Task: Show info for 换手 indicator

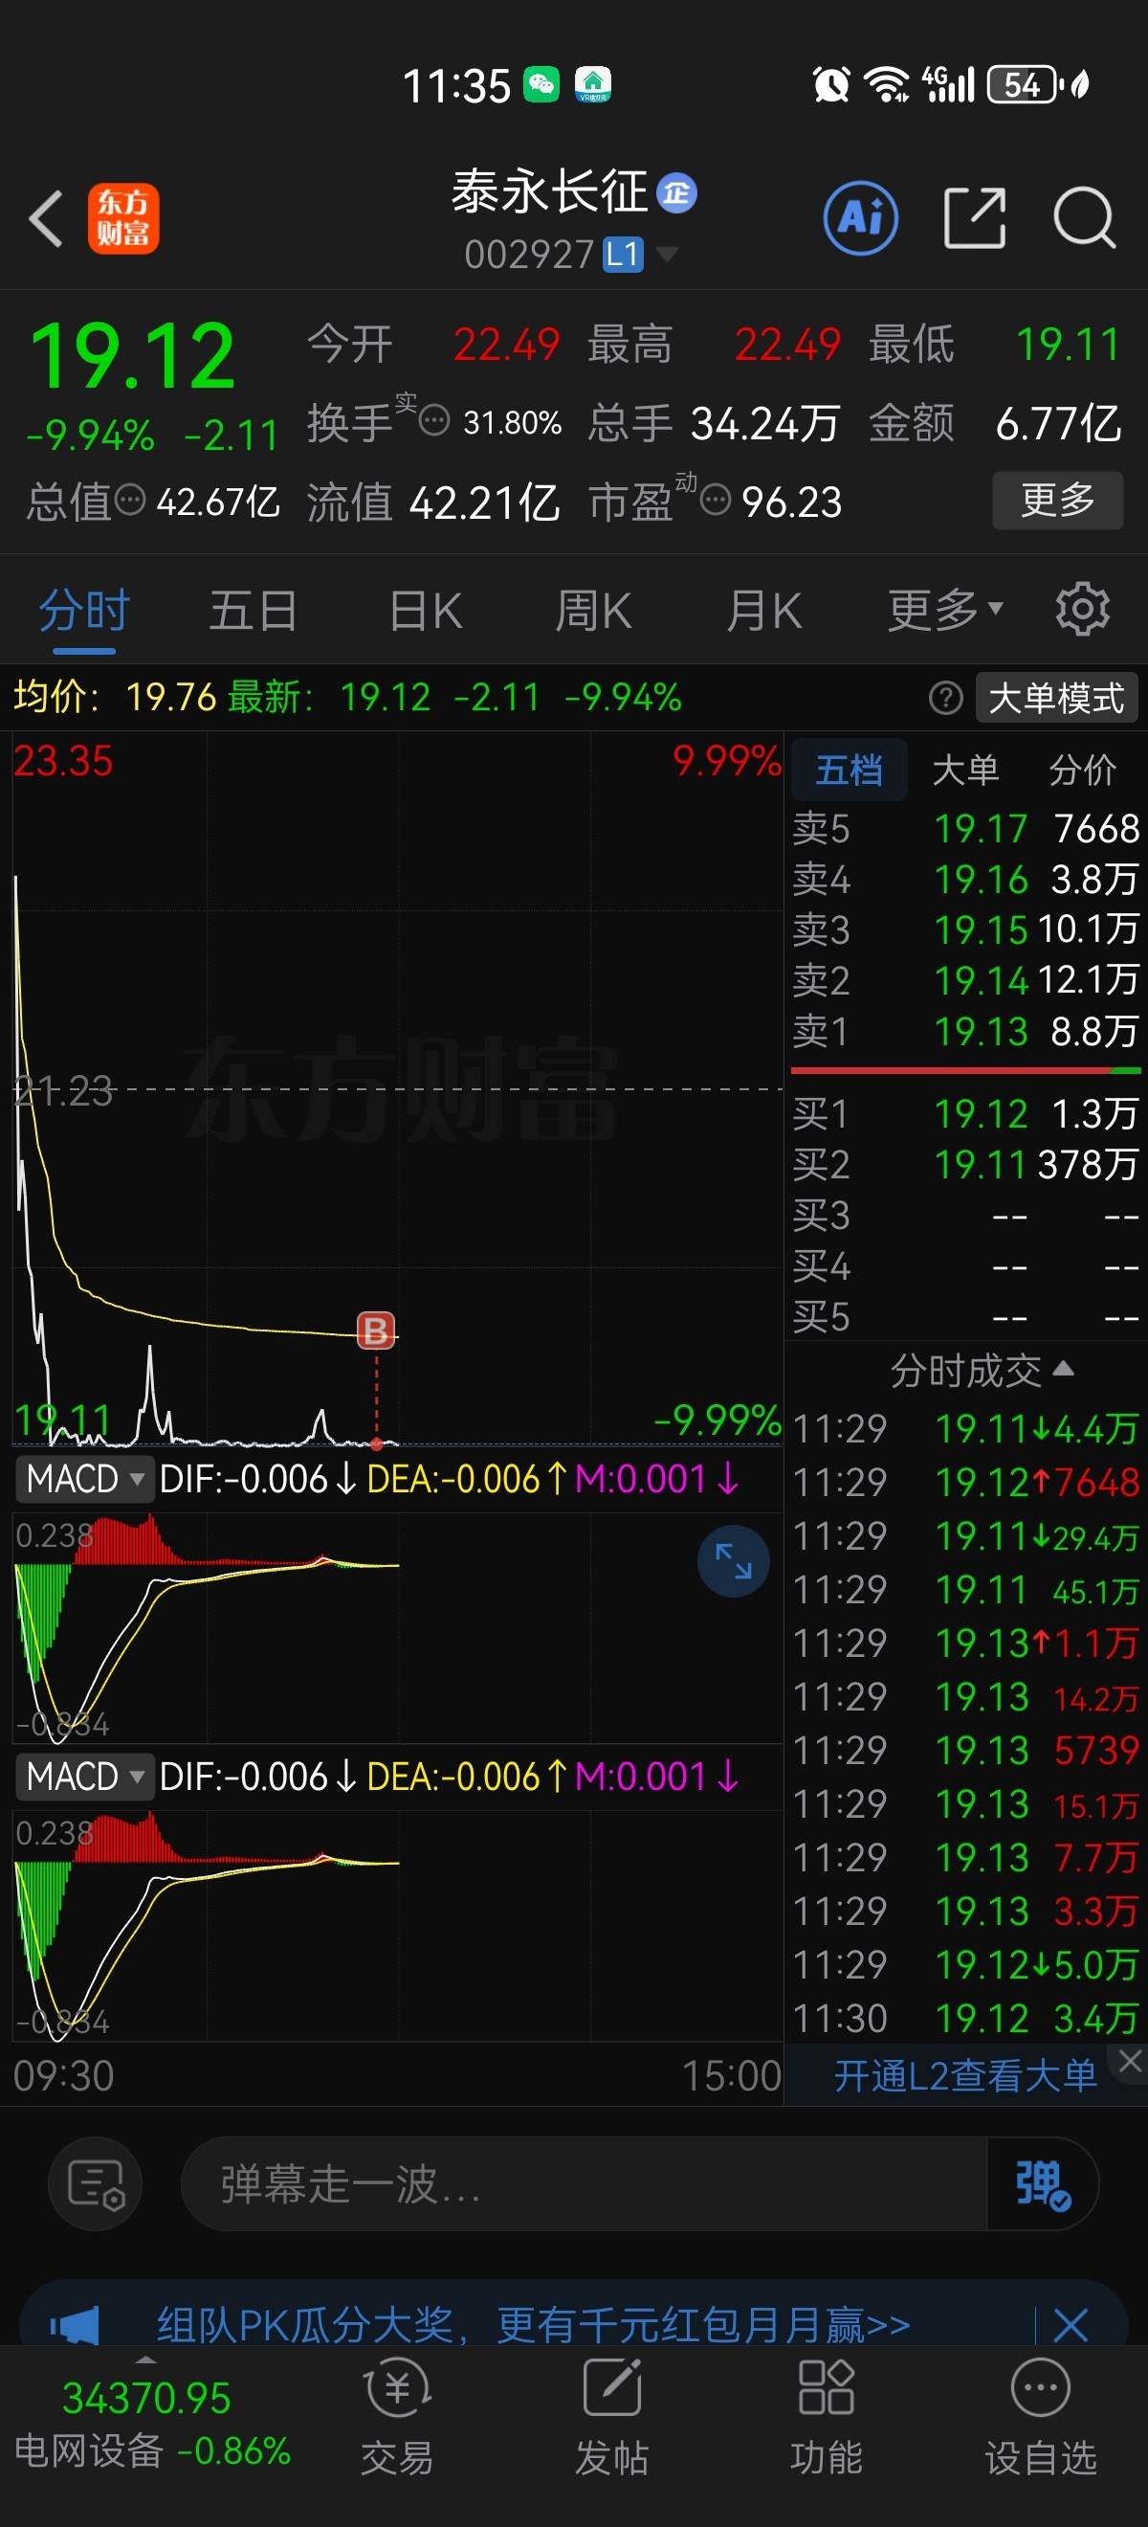Action: pos(434,422)
